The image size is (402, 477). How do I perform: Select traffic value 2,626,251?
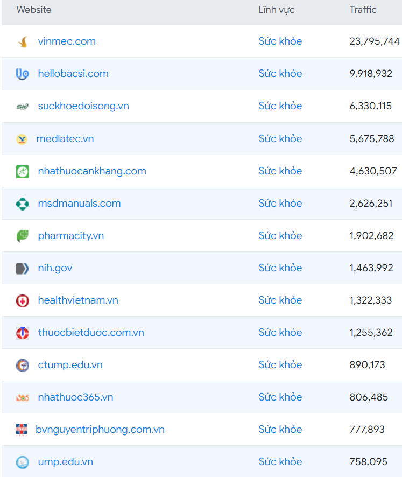tap(371, 203)
